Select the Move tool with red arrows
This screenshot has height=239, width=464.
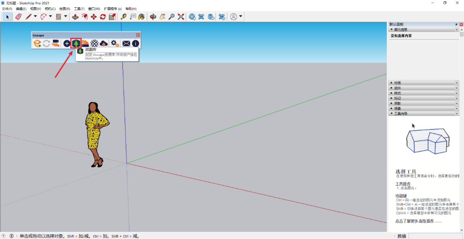pyautogui.click(x=94, y=17)
